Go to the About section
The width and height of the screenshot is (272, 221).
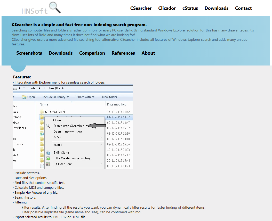click(x=148, y=53)
